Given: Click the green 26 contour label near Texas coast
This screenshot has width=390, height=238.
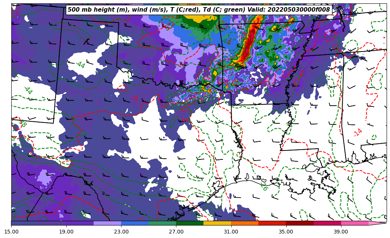Looking at the screenshot, I should 264,187.
